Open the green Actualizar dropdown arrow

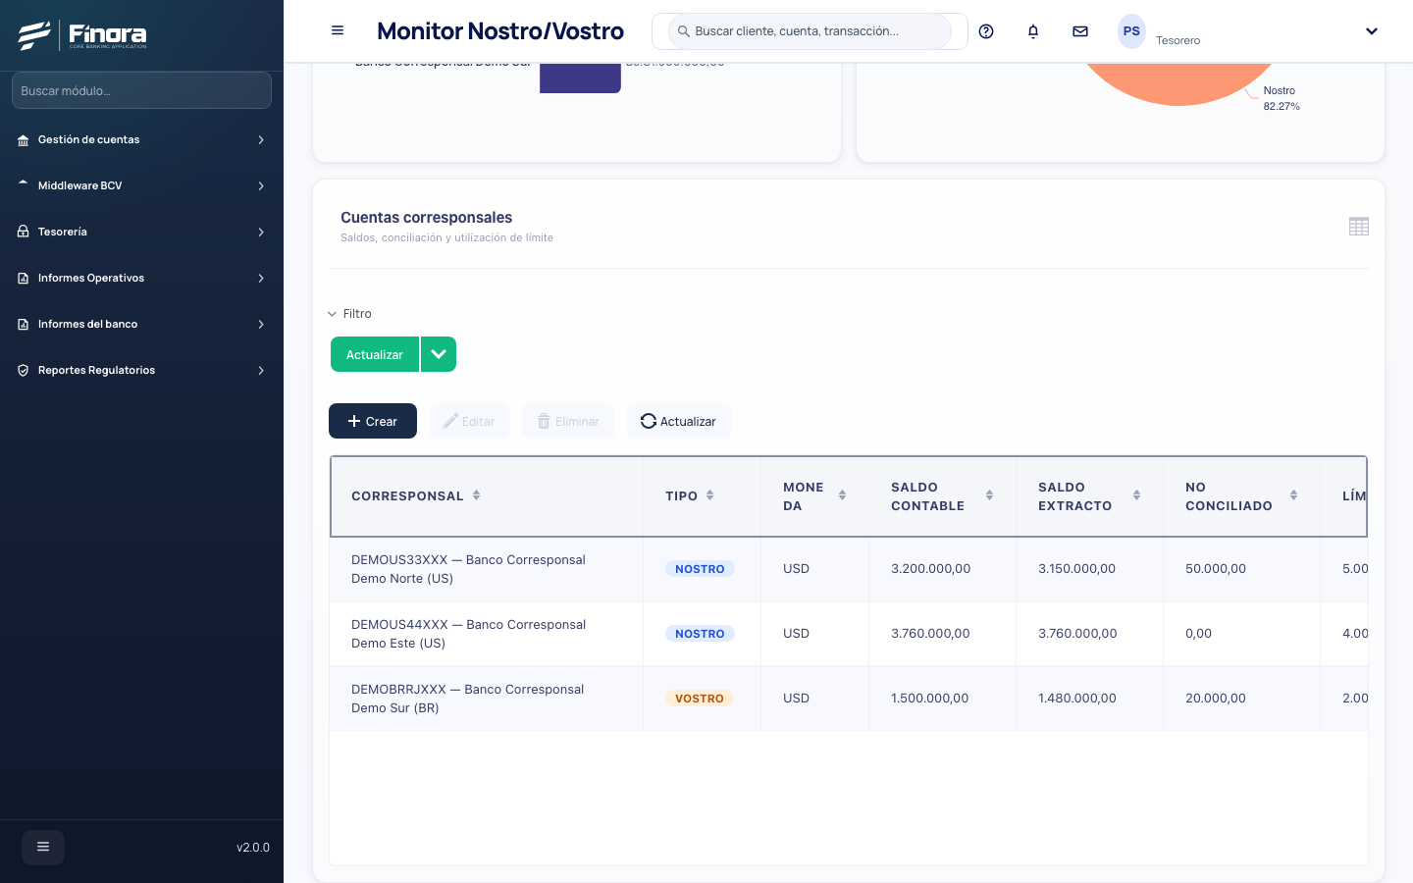(x=439, y=354)
